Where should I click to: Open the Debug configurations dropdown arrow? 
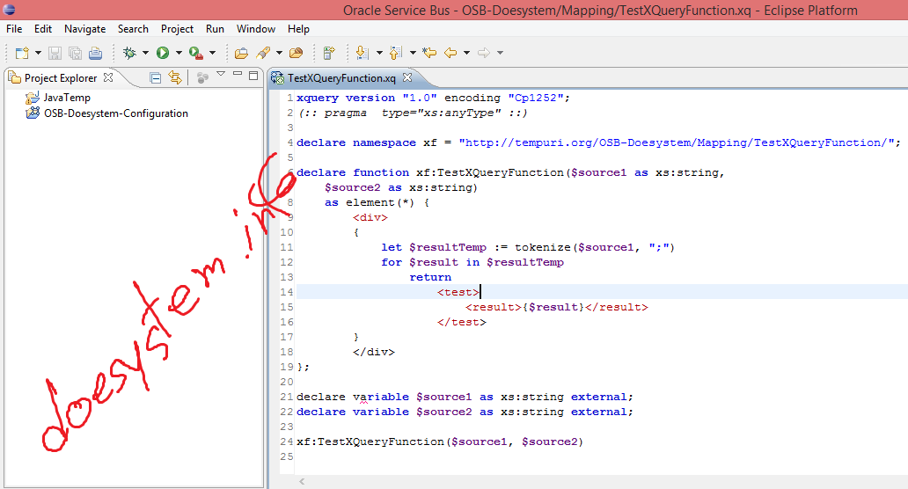(x=145, y=54)
